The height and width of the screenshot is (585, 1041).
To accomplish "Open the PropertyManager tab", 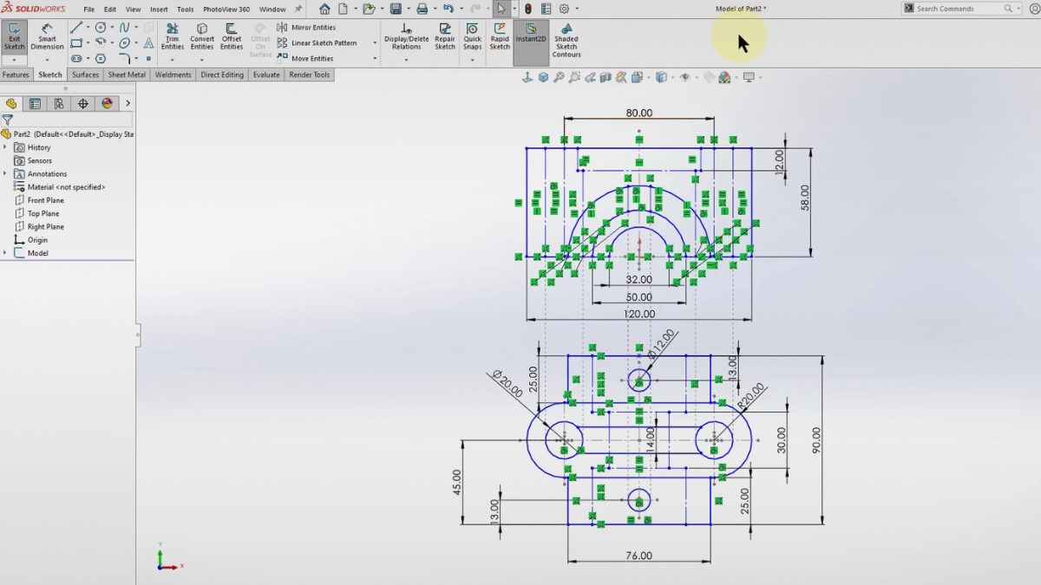I will tap(35, 103).
